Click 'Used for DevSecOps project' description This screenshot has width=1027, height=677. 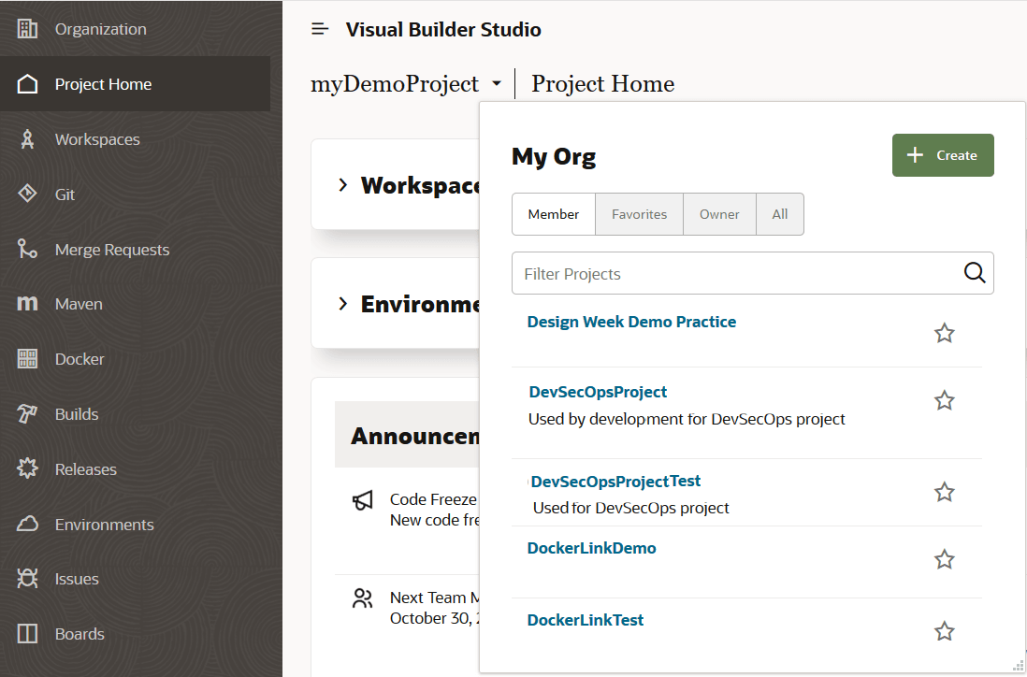pos(630,508)
